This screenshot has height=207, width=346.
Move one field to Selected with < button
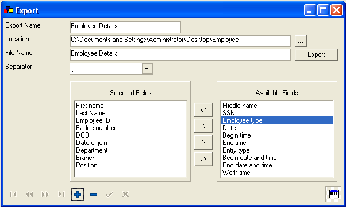pos(203,126)
